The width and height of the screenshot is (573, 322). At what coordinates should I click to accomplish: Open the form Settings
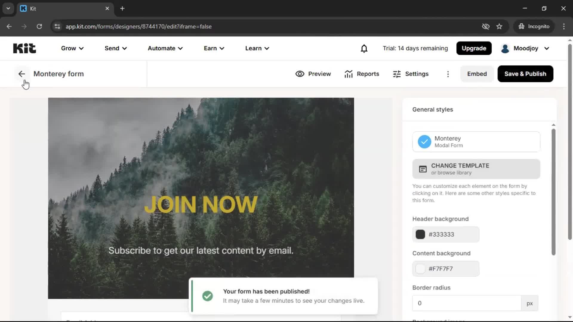[x=411, y=74]
